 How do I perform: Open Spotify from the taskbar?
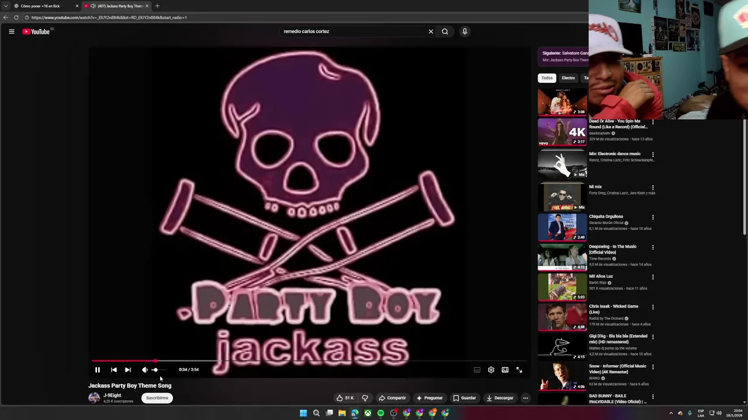tap(380, 413)
